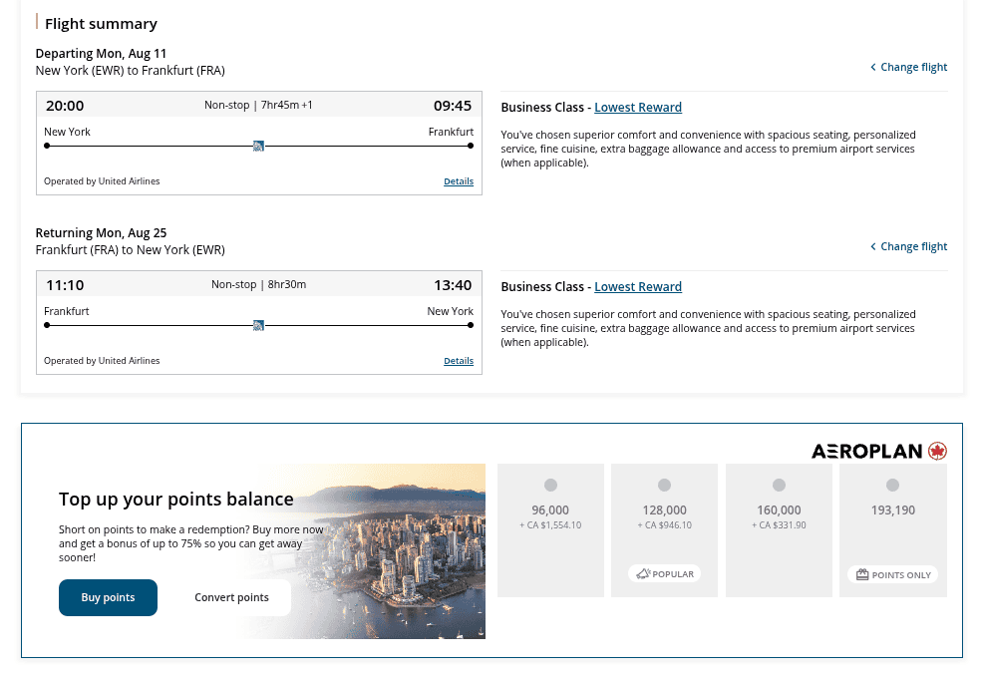The image size is (981, 677).
Task: Open Change flight for the returning Aug 25 flight
Action: click(908, 246)
